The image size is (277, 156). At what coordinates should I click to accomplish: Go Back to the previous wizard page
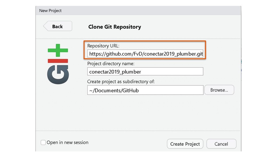click(58, 26)
